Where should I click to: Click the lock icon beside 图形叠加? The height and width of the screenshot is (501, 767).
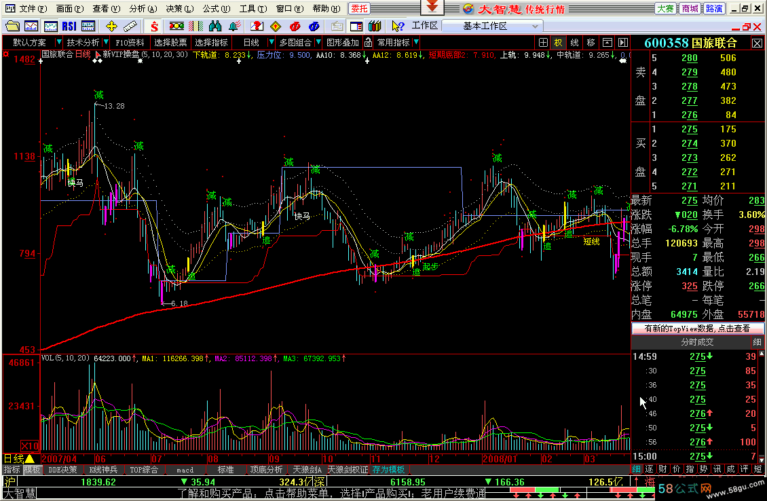point(368,43)
